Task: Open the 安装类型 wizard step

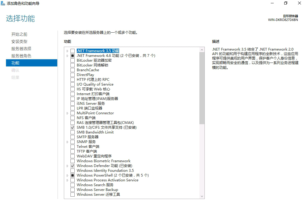Action: [x=19, y=41]
